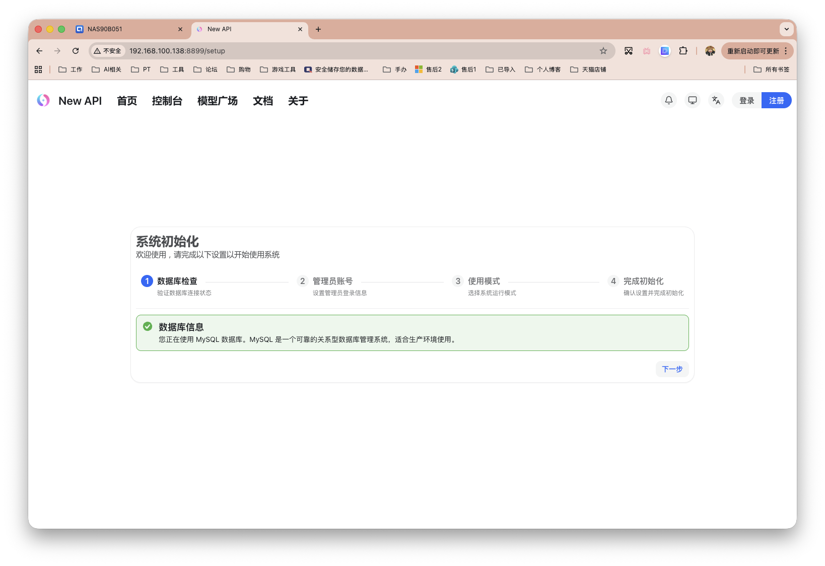Open the browser extensions puzzle icon
This screenshot has width=825, height=566.
tap(683, 50)
